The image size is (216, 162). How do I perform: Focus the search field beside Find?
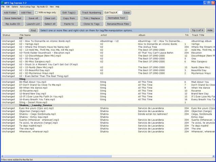click(15, 30)
